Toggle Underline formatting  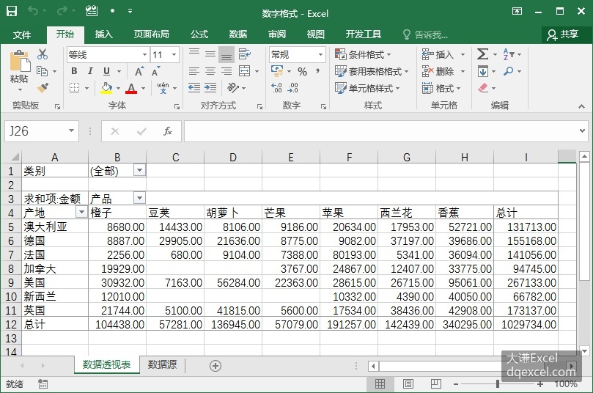tap(106, 71)
